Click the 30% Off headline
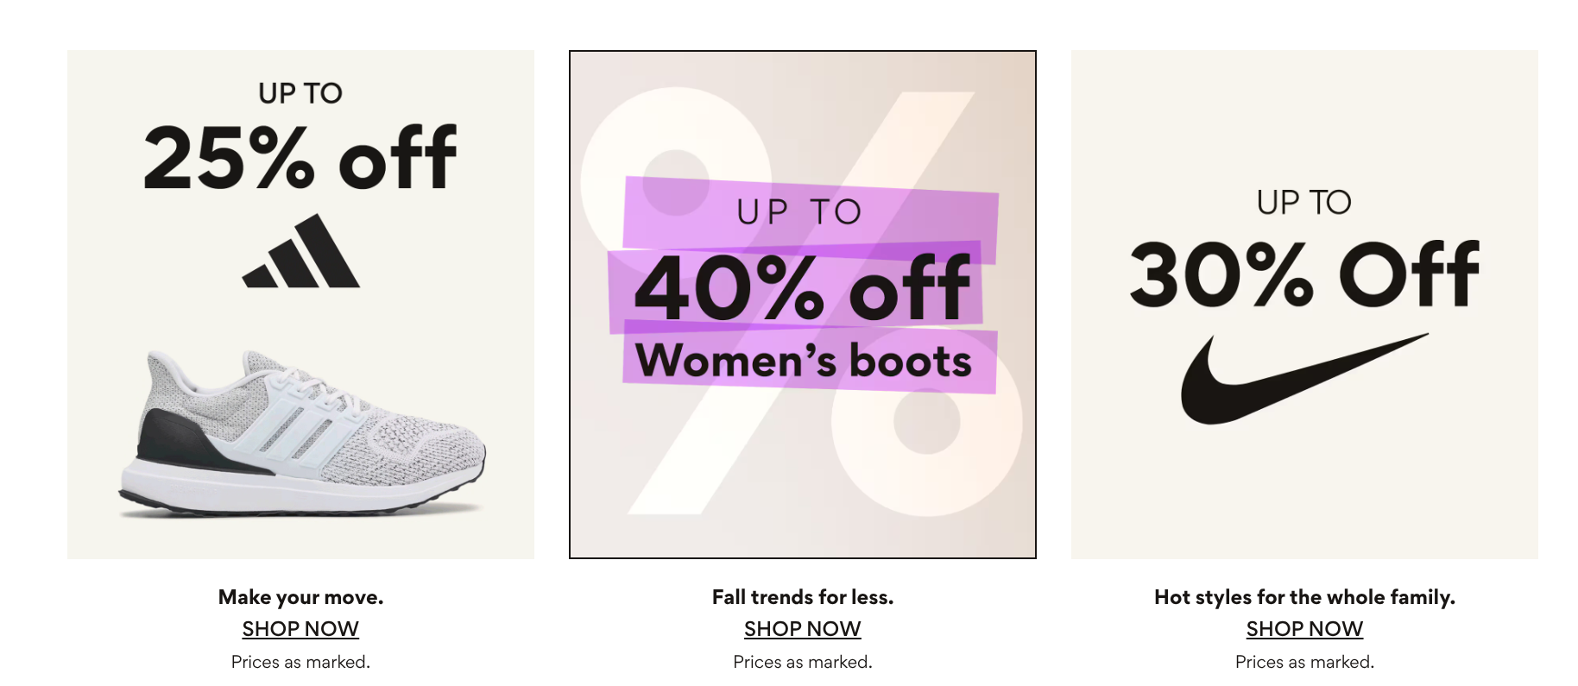The height and width of the screenshot is (686, 1578). (x=1304, y=274)
